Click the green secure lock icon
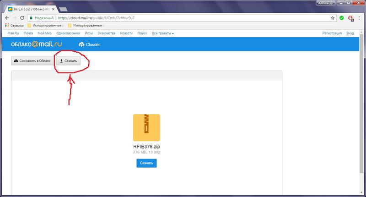The width and height of the screenshot is (366, 197). coord(31,18)
